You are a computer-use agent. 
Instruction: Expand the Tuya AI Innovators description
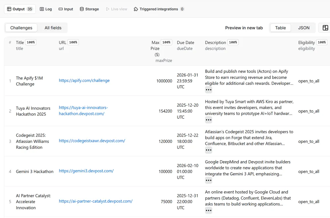pyautogui.click(x=209, y=120)
